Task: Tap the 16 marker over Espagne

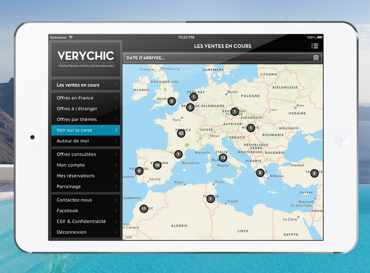Action: 157,165
